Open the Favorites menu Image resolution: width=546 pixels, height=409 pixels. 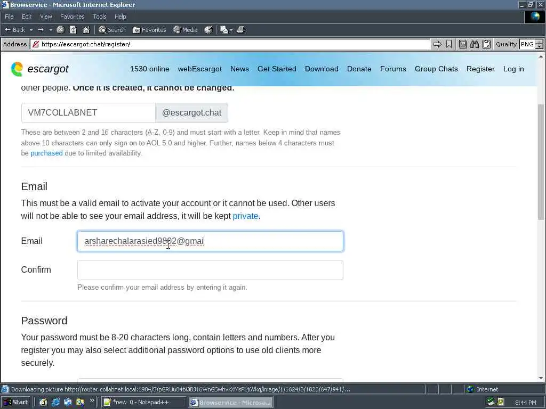coord(72,17)
